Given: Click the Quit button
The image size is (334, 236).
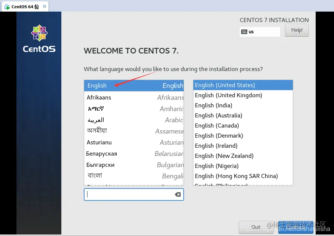Looking at the screenshot, I should (256, 227).
